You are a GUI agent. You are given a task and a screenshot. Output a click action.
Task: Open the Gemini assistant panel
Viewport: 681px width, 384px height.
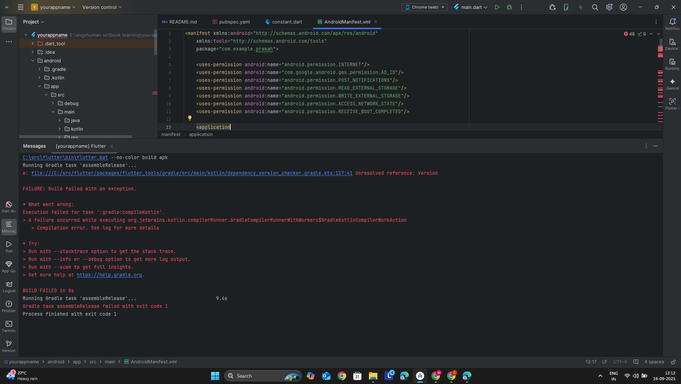(x=672, y=84)
